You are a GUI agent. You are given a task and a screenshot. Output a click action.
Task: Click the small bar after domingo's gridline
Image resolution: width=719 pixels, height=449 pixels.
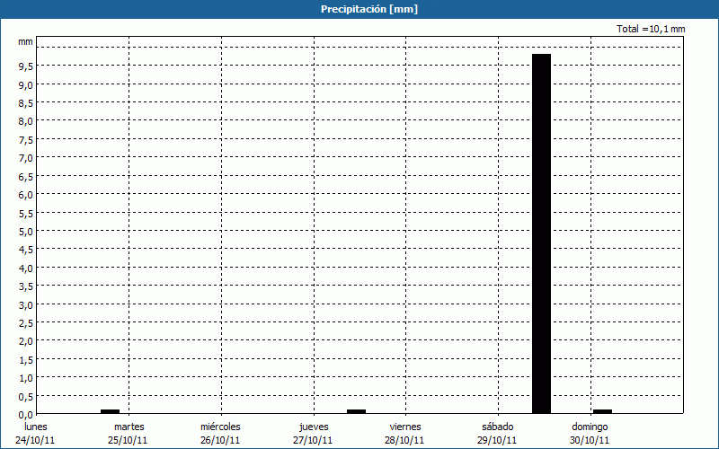click(x=602, y=411)
